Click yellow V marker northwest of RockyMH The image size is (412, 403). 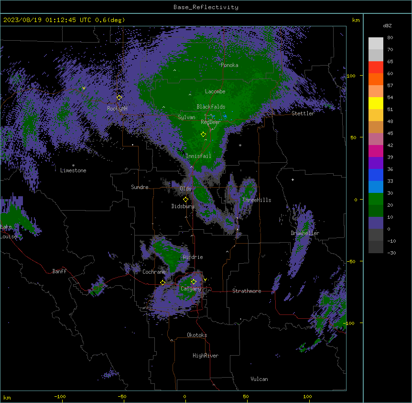click(84, 88)
